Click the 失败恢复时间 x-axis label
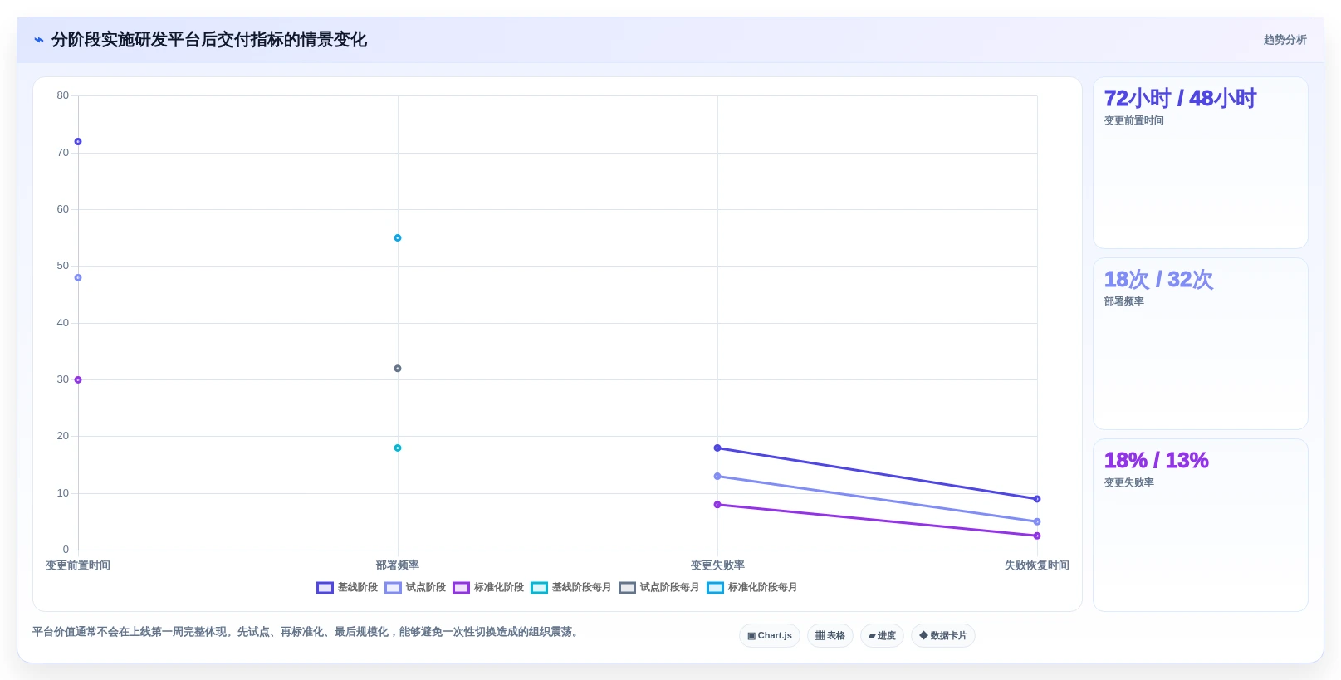The width and height of the screenshot is (1341, 680). click(1037, 565)
